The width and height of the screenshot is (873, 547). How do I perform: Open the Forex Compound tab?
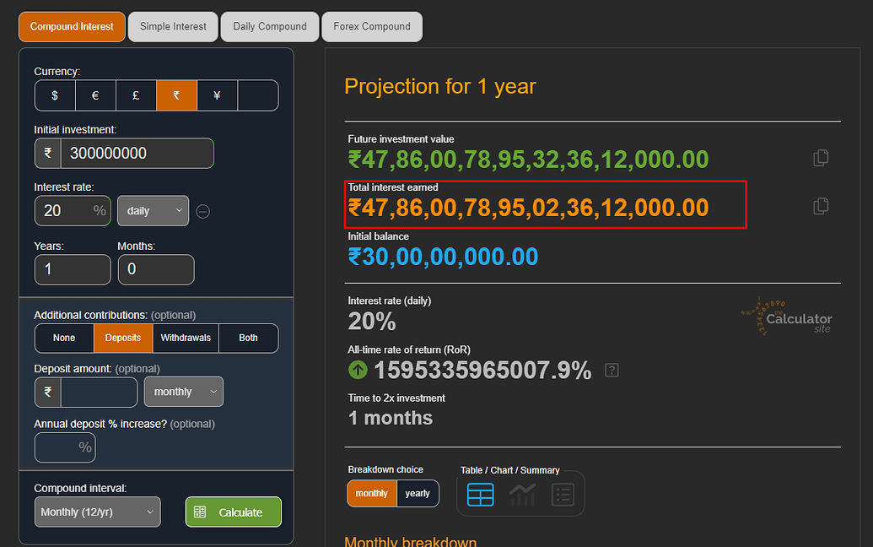coord(372,26)
